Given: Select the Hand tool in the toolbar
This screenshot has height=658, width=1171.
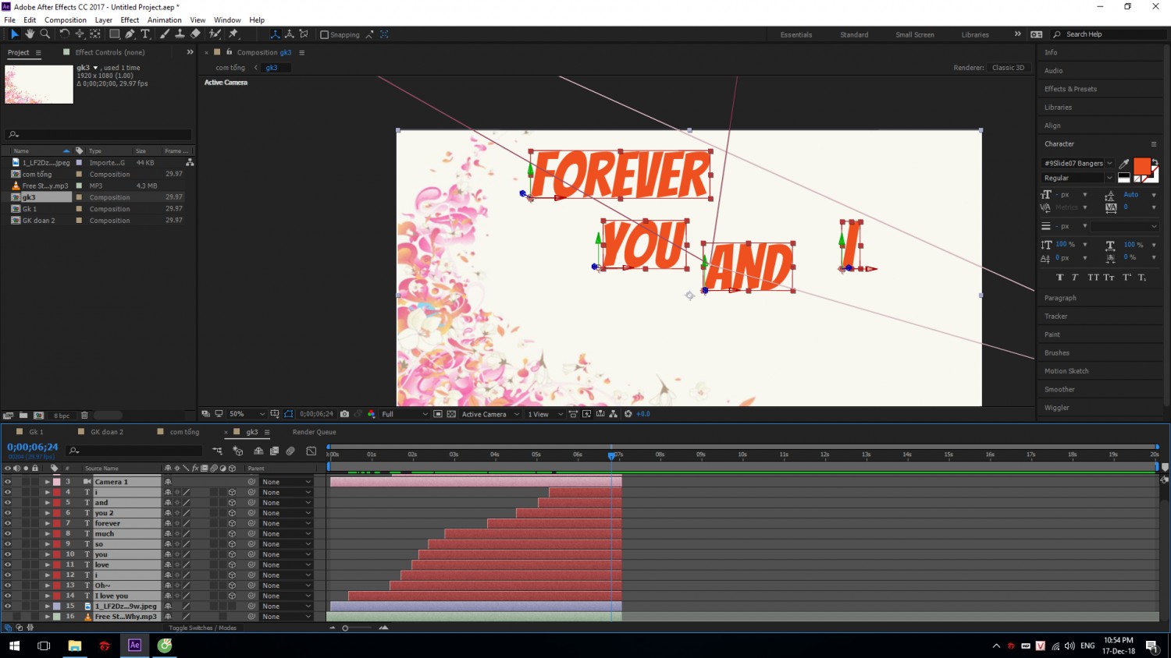Looking at the screenshot, I should [x=30, y=34].
